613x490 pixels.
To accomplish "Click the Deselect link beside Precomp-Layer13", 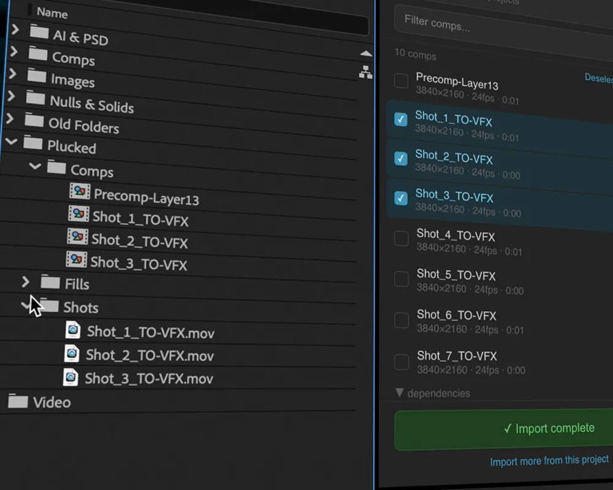I will [598, 78].
